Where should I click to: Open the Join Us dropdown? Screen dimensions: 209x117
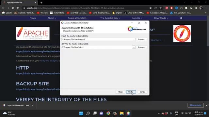137,18
